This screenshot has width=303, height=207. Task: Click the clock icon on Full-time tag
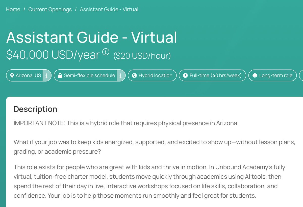pyautogui.click(x=185, y=75)
